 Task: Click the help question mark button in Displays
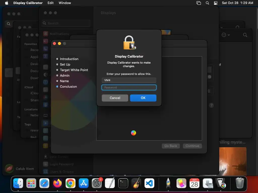click(211, 105)
